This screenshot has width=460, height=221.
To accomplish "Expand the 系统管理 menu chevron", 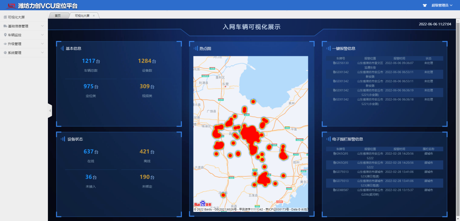I will coord(42,53).
